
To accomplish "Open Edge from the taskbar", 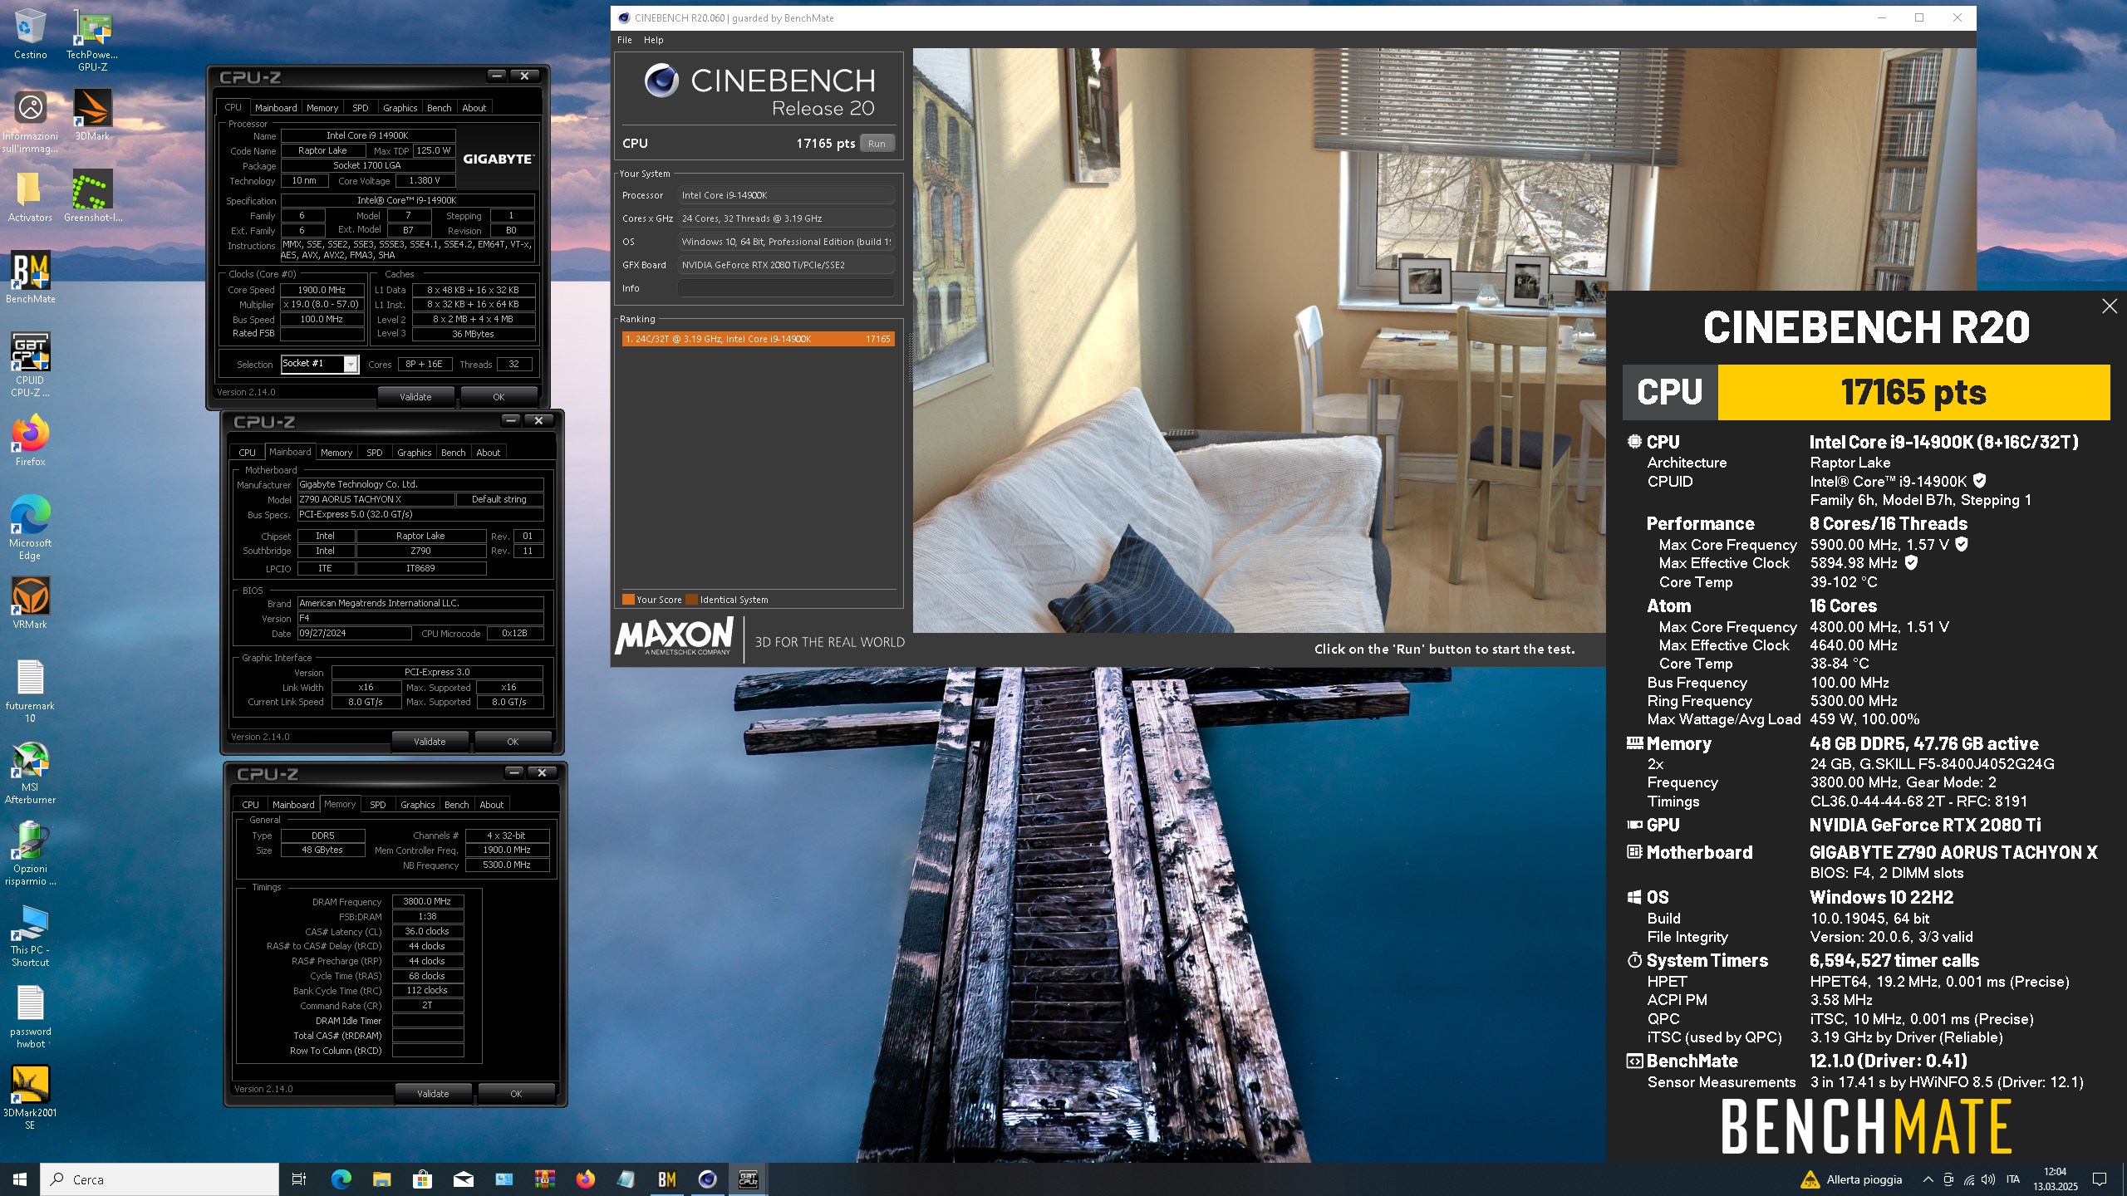I will [x=341, y=1179].
